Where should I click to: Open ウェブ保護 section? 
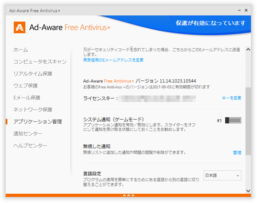coord(26,86)
